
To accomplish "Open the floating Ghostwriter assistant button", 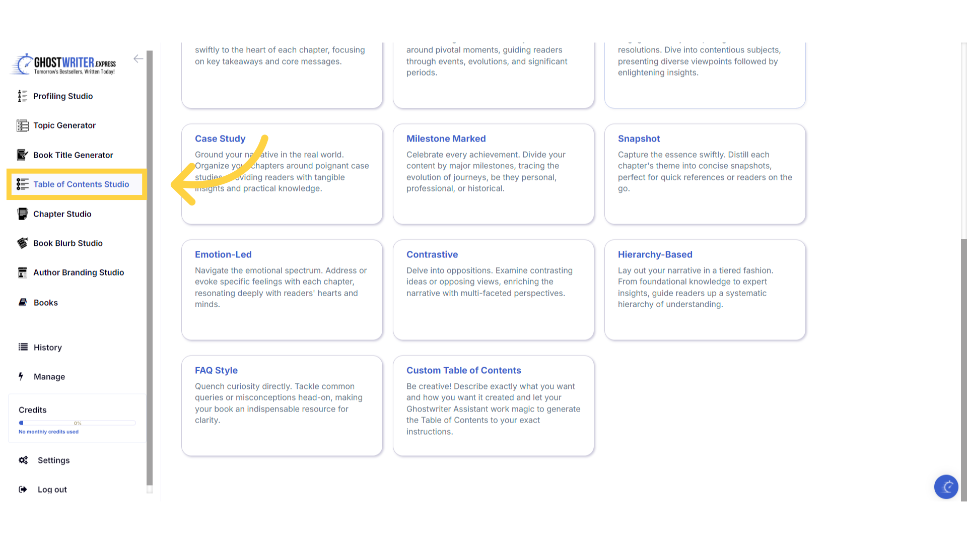I will click(x=946, y=487).
